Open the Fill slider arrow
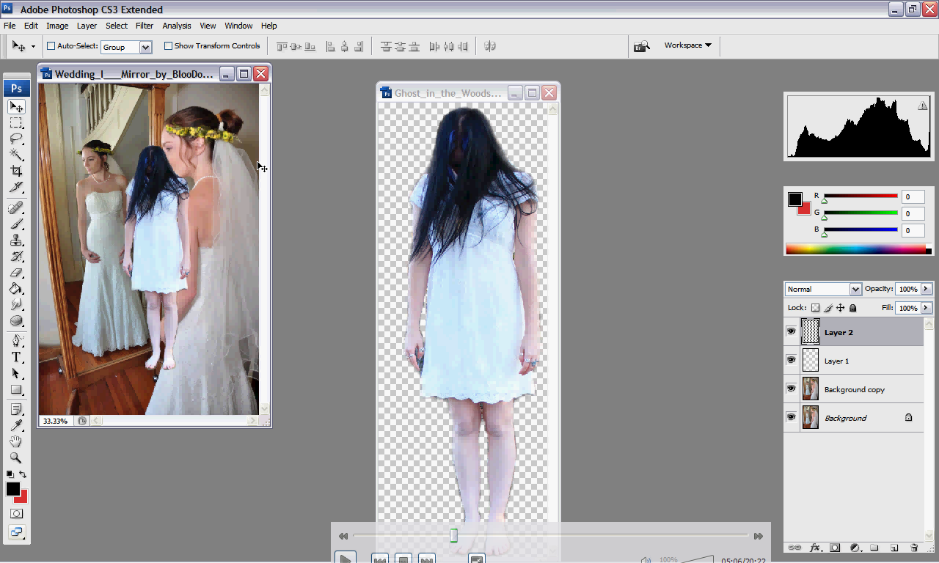The image size is (939, 563). [x=927, y=308]
